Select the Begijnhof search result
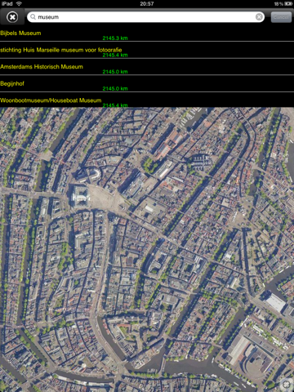The height and width of the screenshot is (392, 294). [147, 84]
